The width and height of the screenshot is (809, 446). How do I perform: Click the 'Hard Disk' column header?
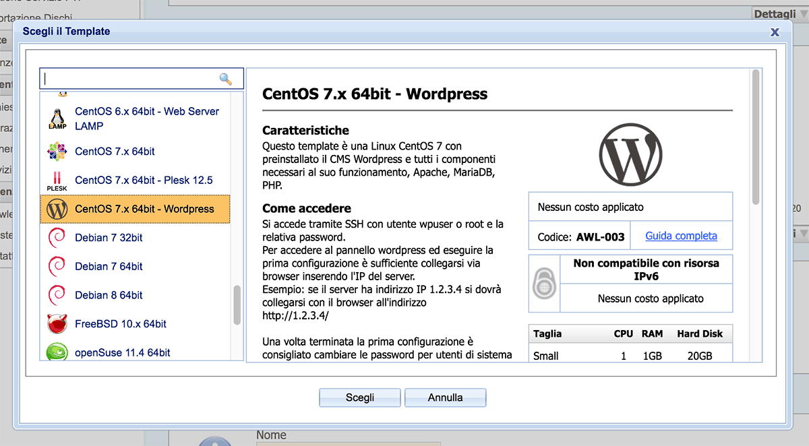click(700, 333)
